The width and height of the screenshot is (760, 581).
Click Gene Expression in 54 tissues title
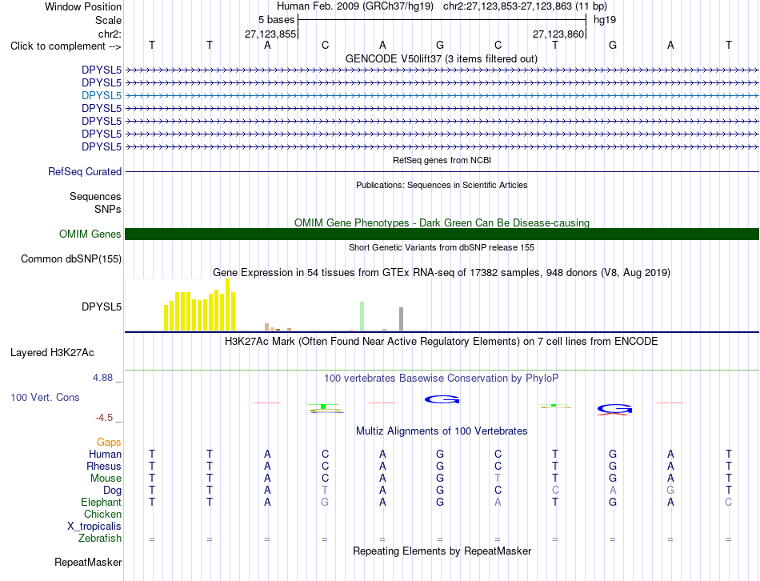(442, 273)
